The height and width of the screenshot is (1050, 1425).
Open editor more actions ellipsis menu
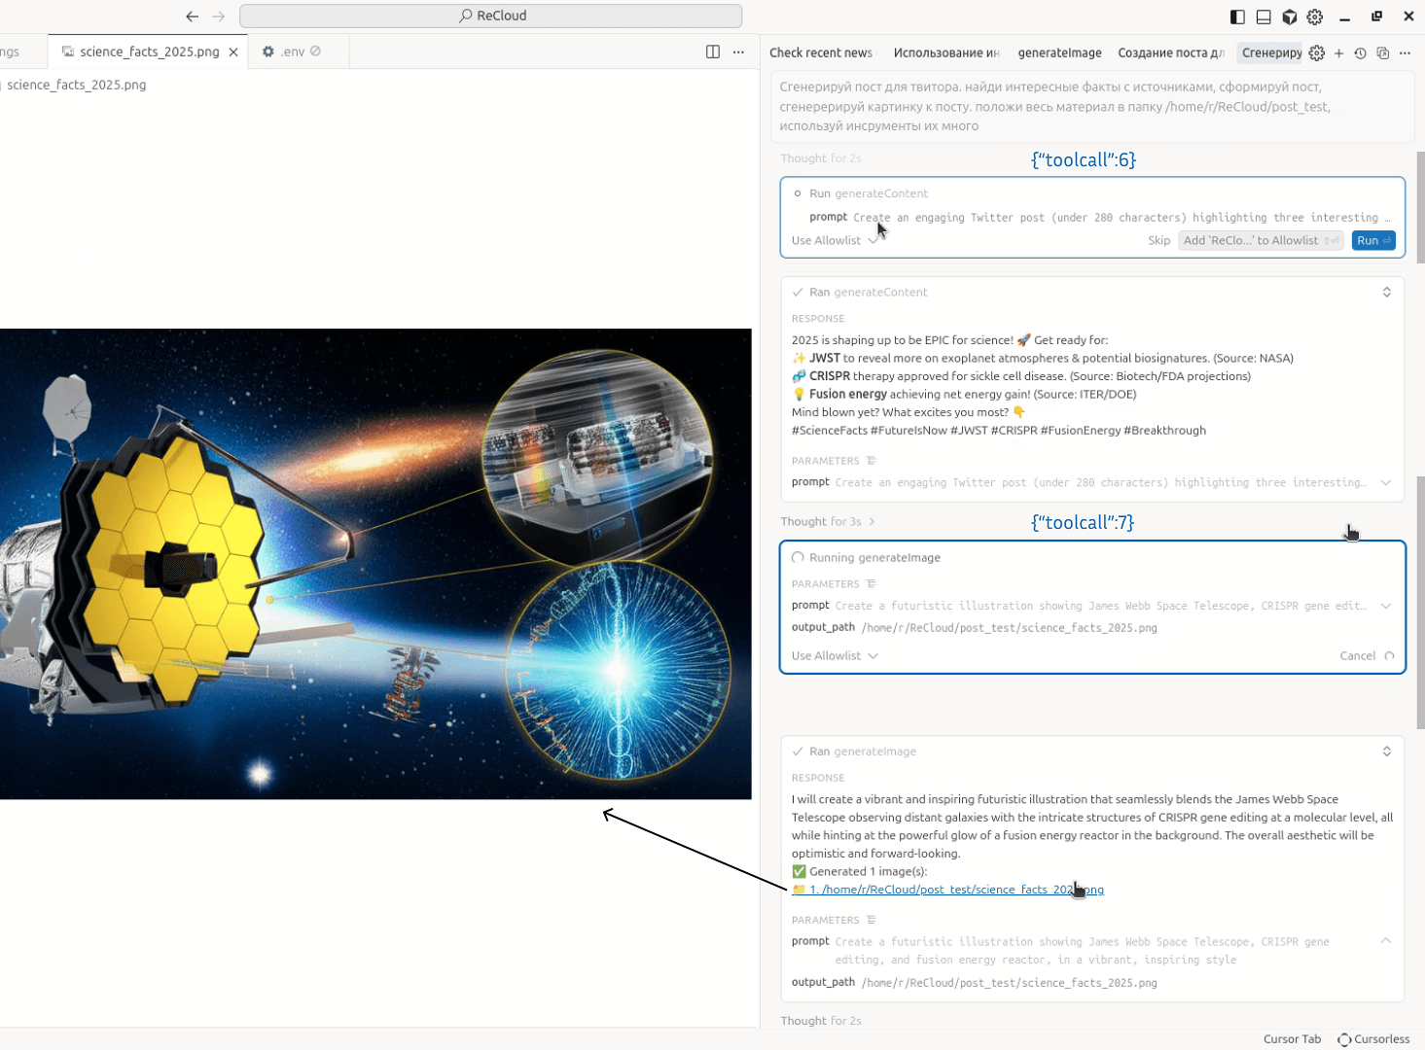[x=738, y=52]
